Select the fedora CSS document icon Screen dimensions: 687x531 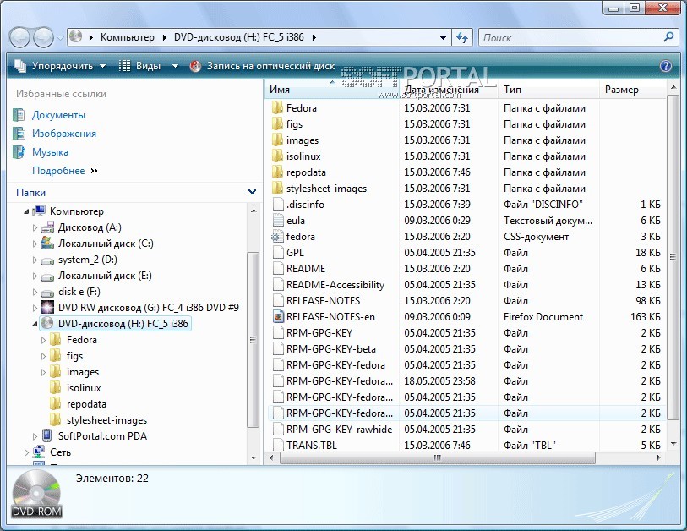click(277, 237)
